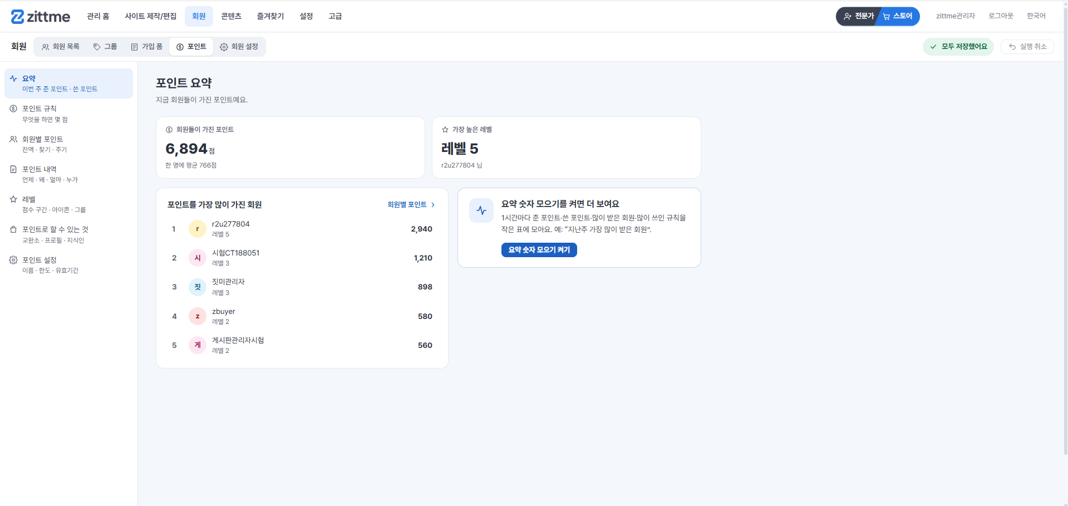
Task: Switch to the 가입 폼 tab
Action: 146,47
